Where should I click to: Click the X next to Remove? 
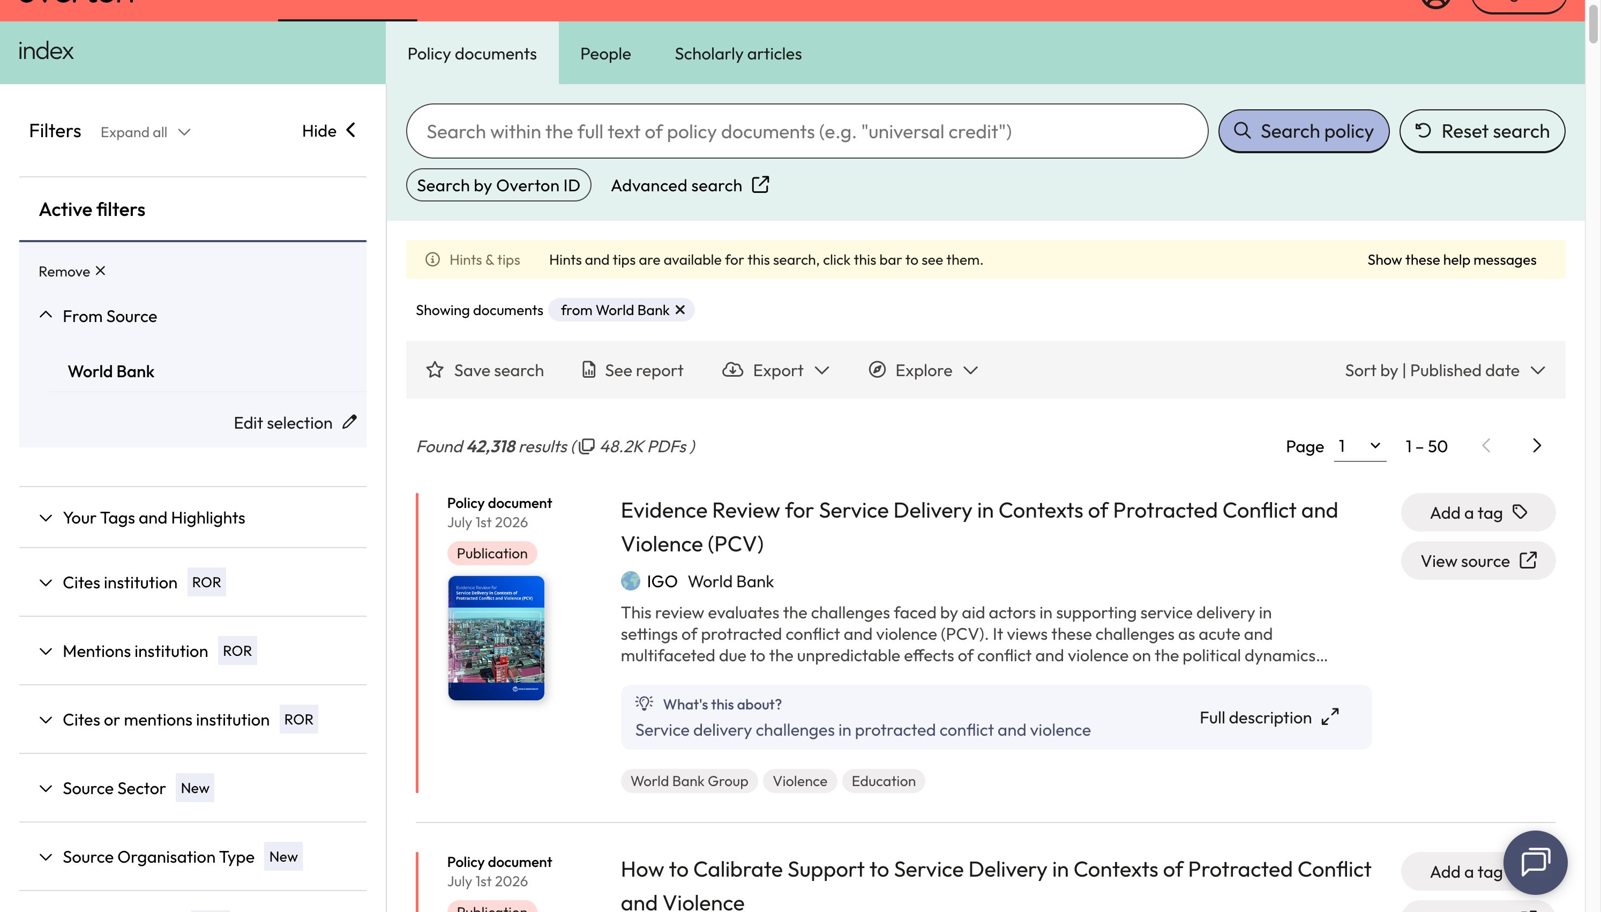tap(100, 271)
